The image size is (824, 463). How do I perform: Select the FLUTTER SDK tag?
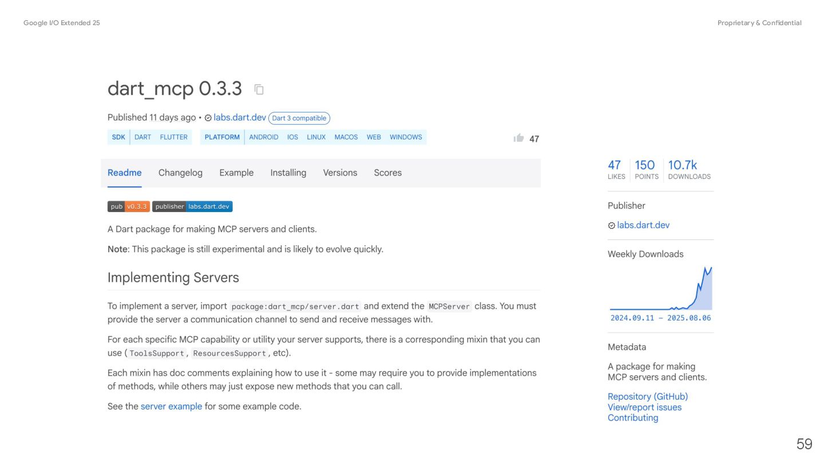pyautogui.click(x=174, y=137)
